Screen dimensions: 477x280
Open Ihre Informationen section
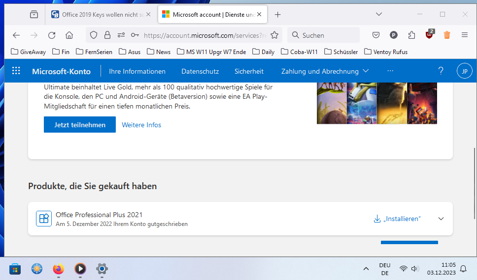point(137,71)
